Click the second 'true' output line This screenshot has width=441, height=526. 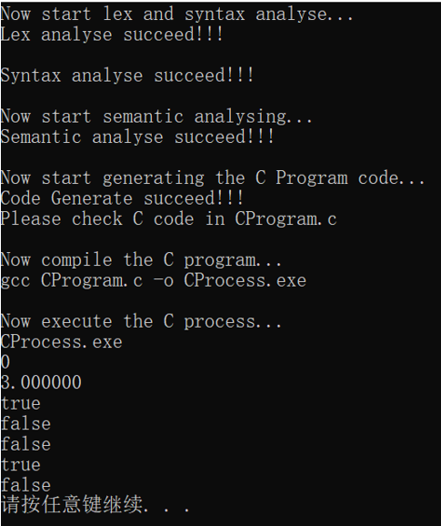(21, 465)
